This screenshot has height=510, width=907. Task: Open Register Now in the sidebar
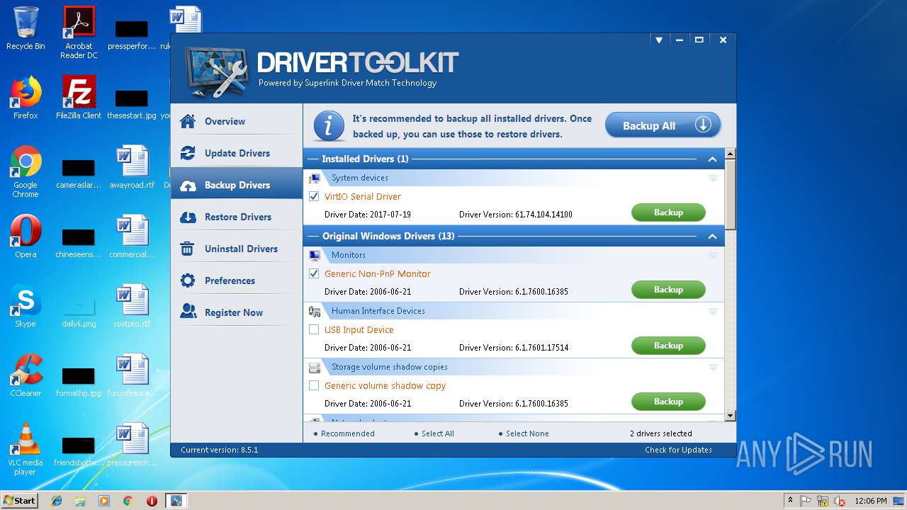click(236, 312)
